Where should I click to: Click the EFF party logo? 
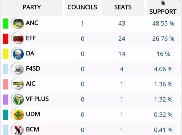point(18,39)
